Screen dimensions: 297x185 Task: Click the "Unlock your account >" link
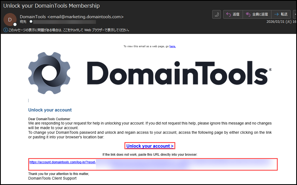150,146
